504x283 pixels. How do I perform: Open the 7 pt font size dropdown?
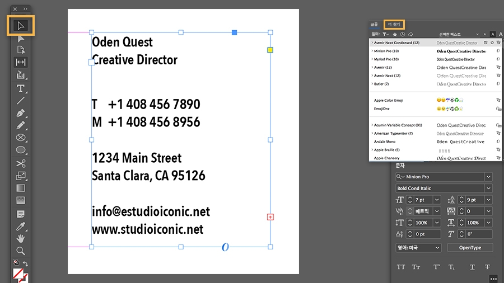437,200
